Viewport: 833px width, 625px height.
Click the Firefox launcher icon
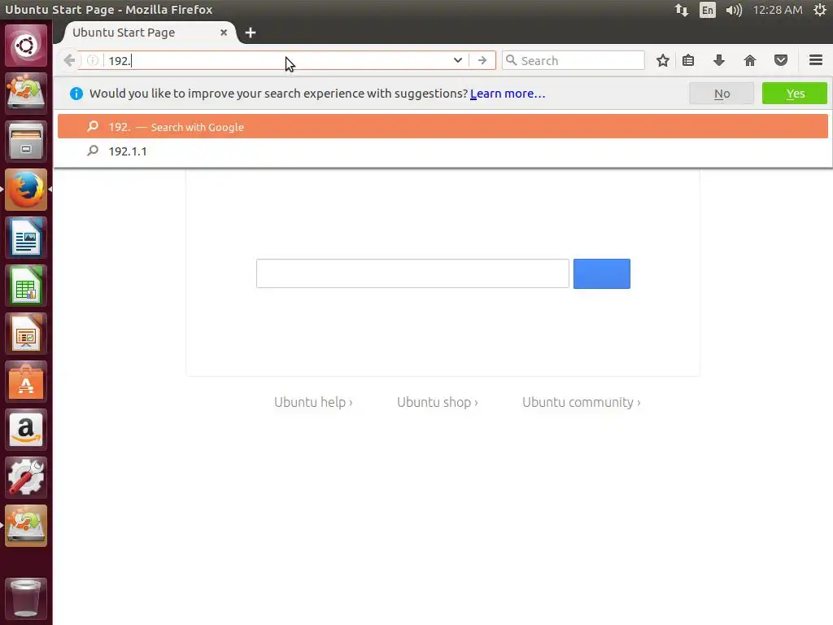point(26,190)
